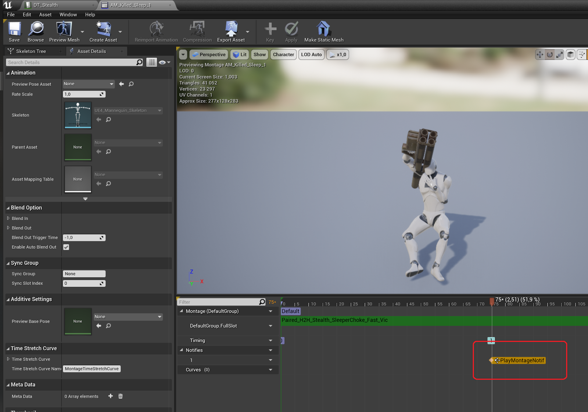
Task: Open Browse to find asset in content browser
Action: coord(36,29)
